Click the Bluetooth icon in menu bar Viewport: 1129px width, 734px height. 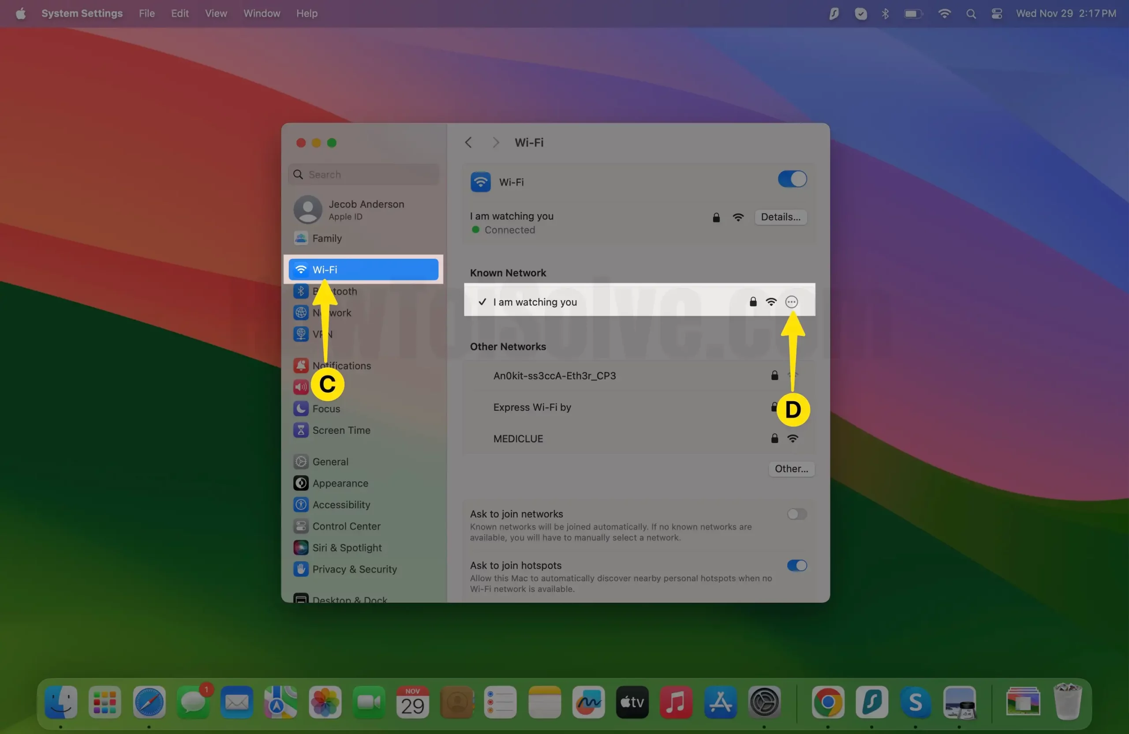(885, 14)
